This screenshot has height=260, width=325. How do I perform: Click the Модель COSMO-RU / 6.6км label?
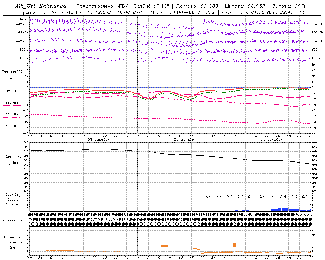pyautogui.click(x=183, y=12)
